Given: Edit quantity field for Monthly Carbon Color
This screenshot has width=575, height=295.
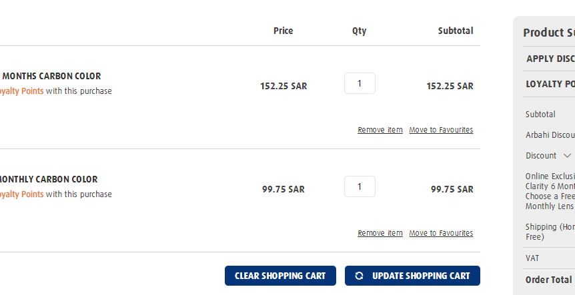Looking at the screenshot, I should [x=360, y=186].
